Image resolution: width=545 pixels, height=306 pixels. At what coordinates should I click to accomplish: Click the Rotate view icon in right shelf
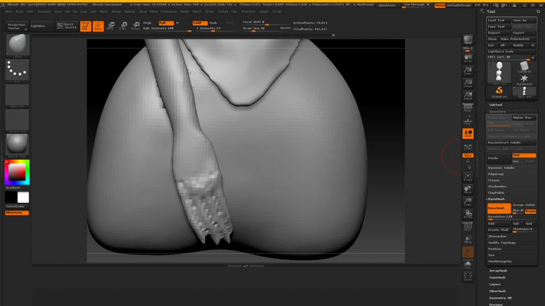[468, 214]
